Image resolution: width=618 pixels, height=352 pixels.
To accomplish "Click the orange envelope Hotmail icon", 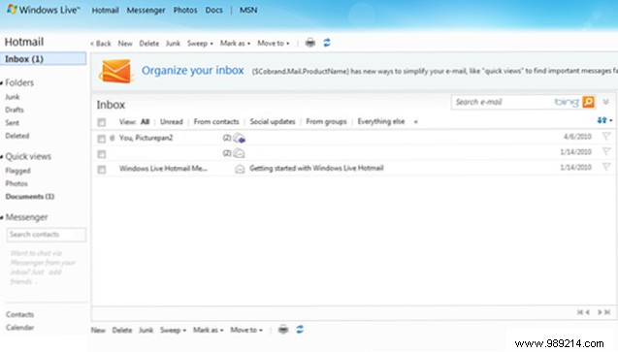I will [x=115, y=71].
